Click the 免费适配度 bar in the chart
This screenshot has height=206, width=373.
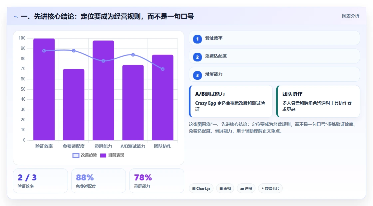(74, 105)
